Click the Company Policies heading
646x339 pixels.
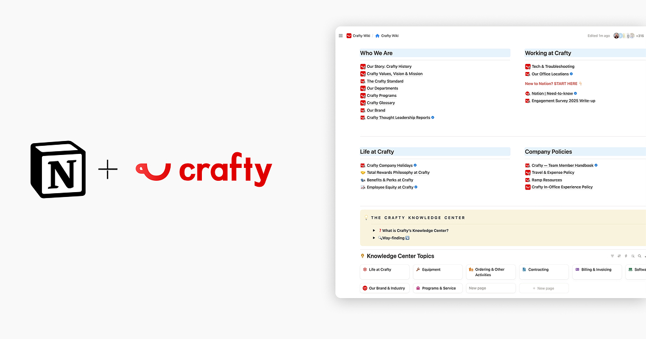click(549, 152)
